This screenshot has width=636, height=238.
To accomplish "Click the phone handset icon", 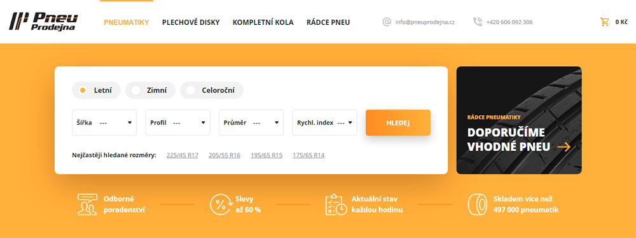I will 478,22.
